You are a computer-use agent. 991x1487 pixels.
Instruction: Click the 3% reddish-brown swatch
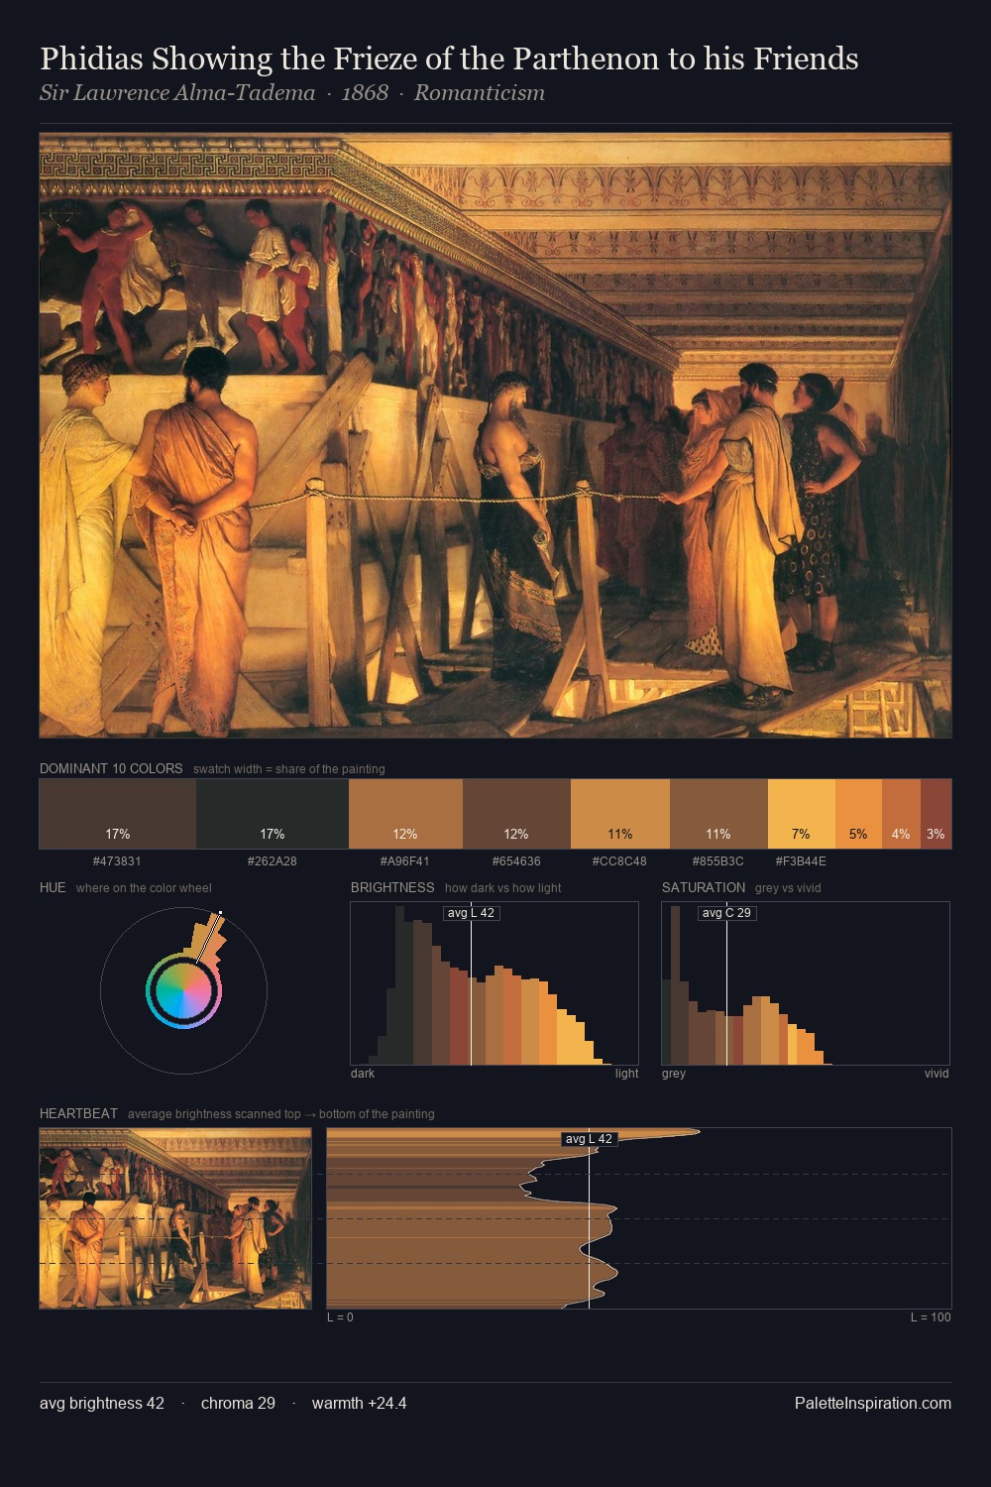tap(936, 814)
